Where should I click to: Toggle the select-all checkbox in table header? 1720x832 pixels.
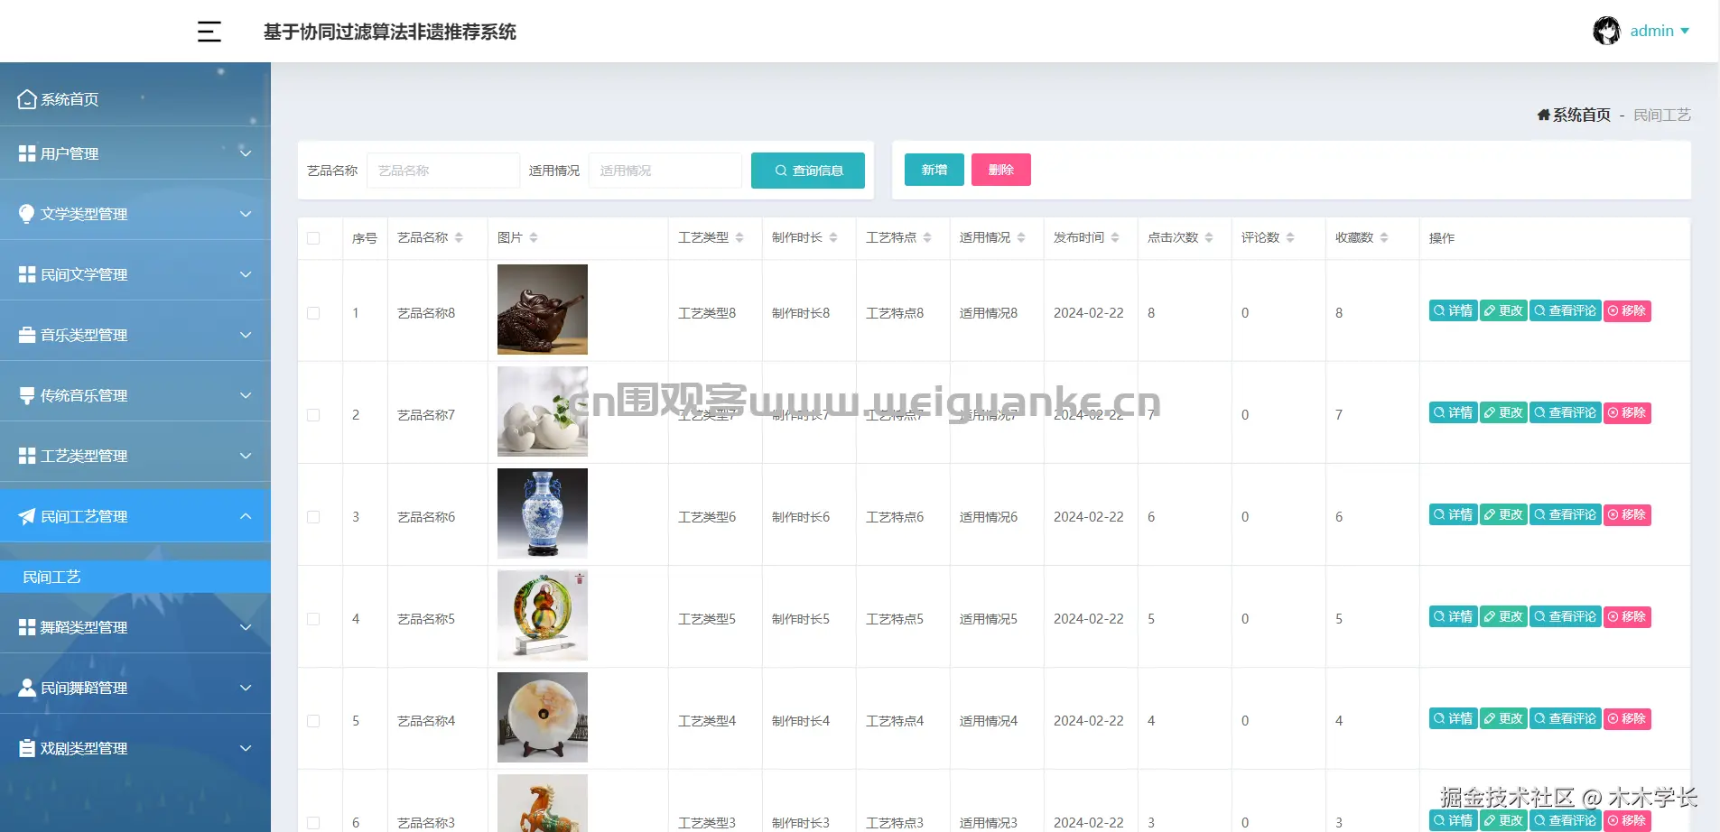pyautogui.click(x=313, y=237)
